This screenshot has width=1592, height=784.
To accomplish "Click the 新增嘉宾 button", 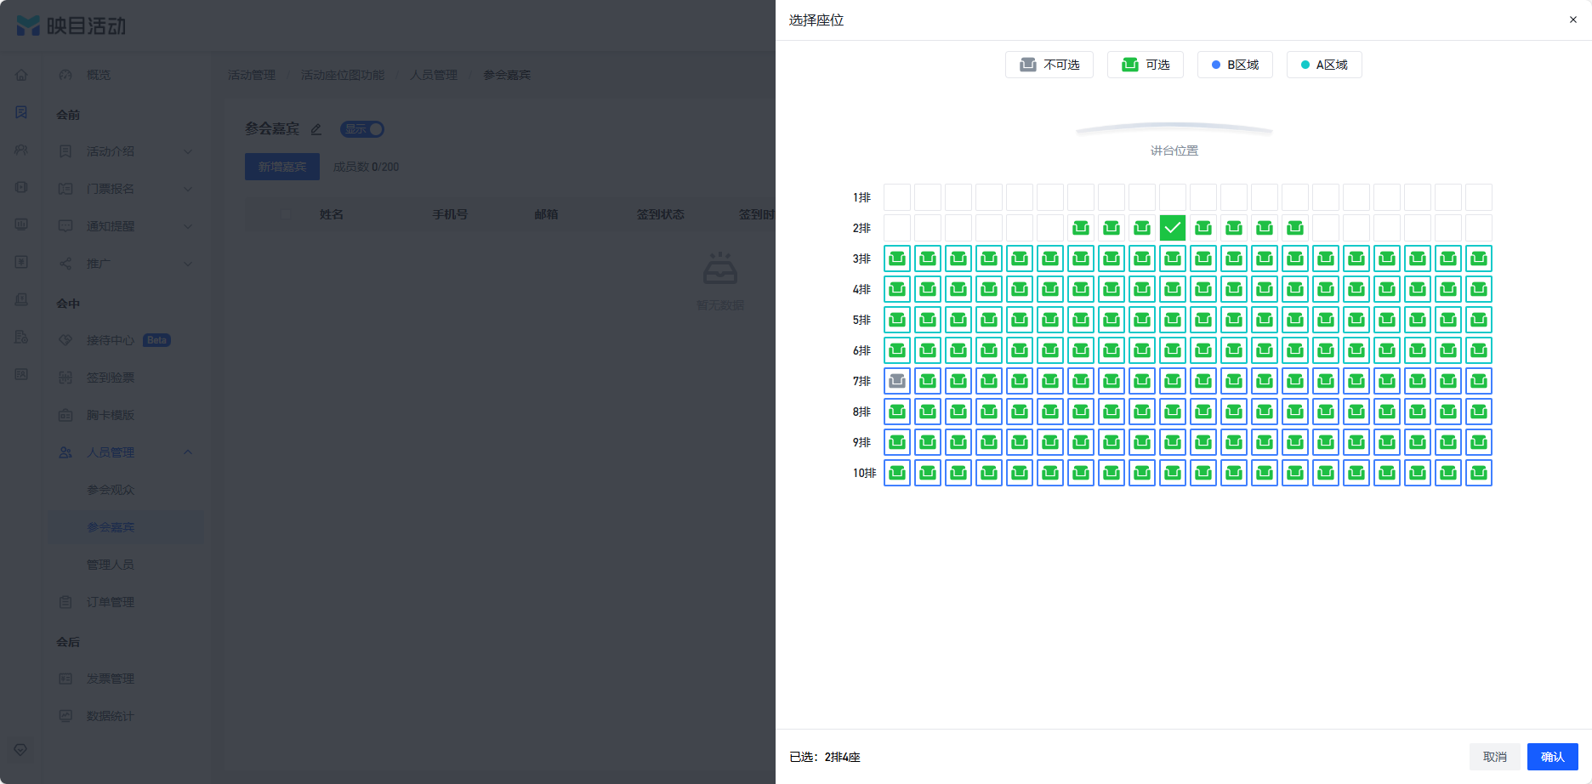I will coord(282,167).
